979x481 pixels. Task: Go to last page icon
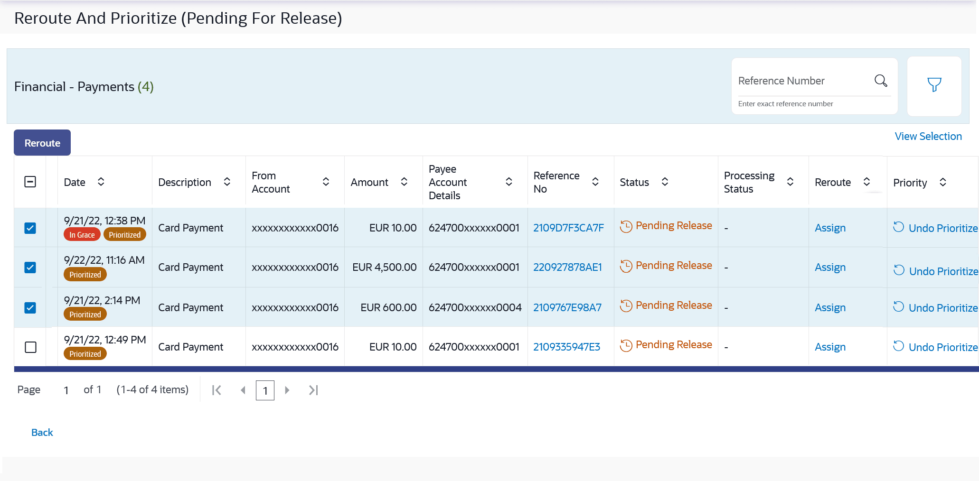pyautogui.click(x=313, y=390)
